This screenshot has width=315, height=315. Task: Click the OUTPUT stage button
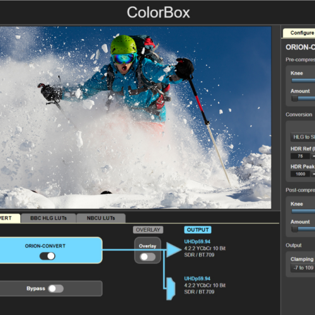point(198,230)
